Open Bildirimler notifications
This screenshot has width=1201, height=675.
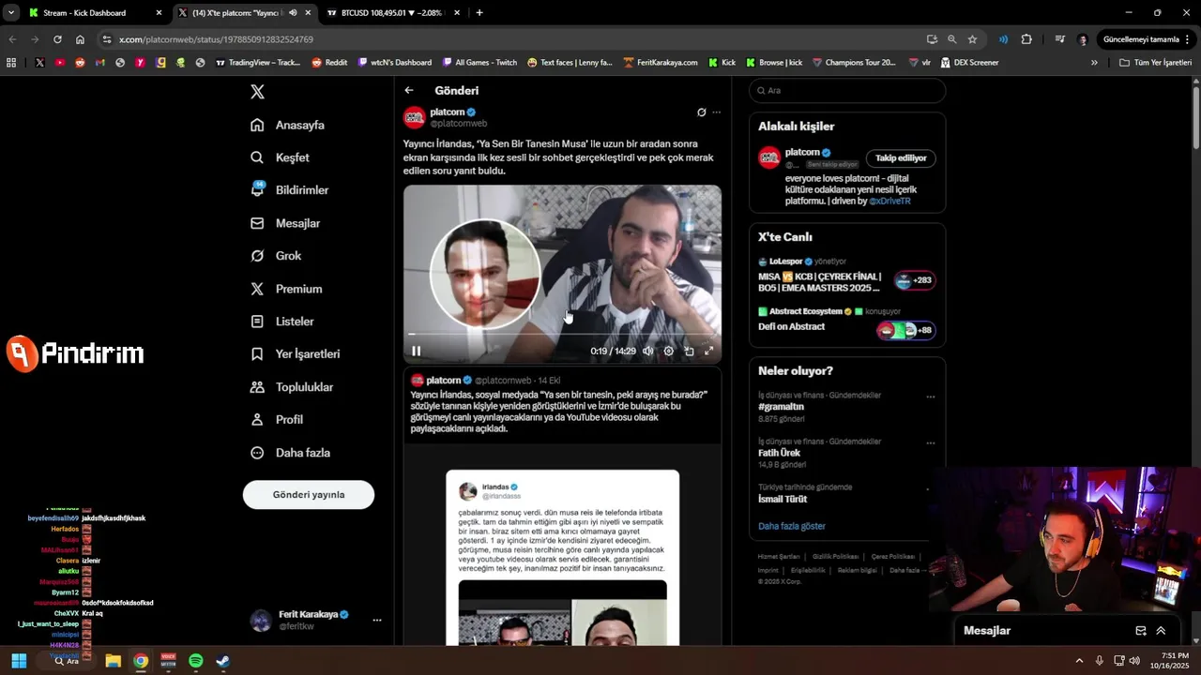290,190
